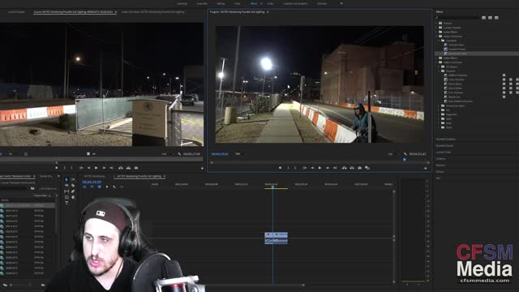Switch to the Color workspace
The width and height of the screenshot is (519, 292).
(238, 3)
